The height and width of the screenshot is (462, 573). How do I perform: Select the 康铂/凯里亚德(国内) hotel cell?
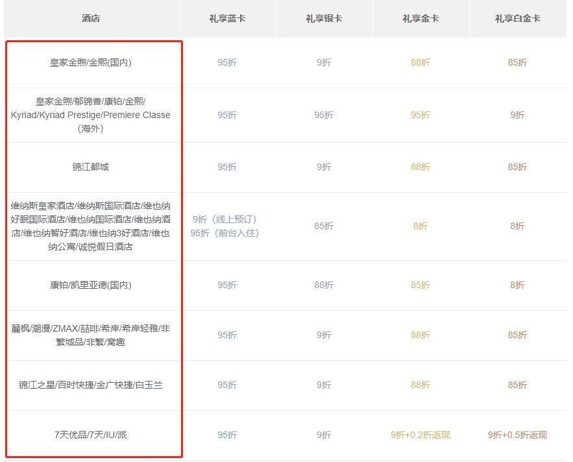pos(91,285)
